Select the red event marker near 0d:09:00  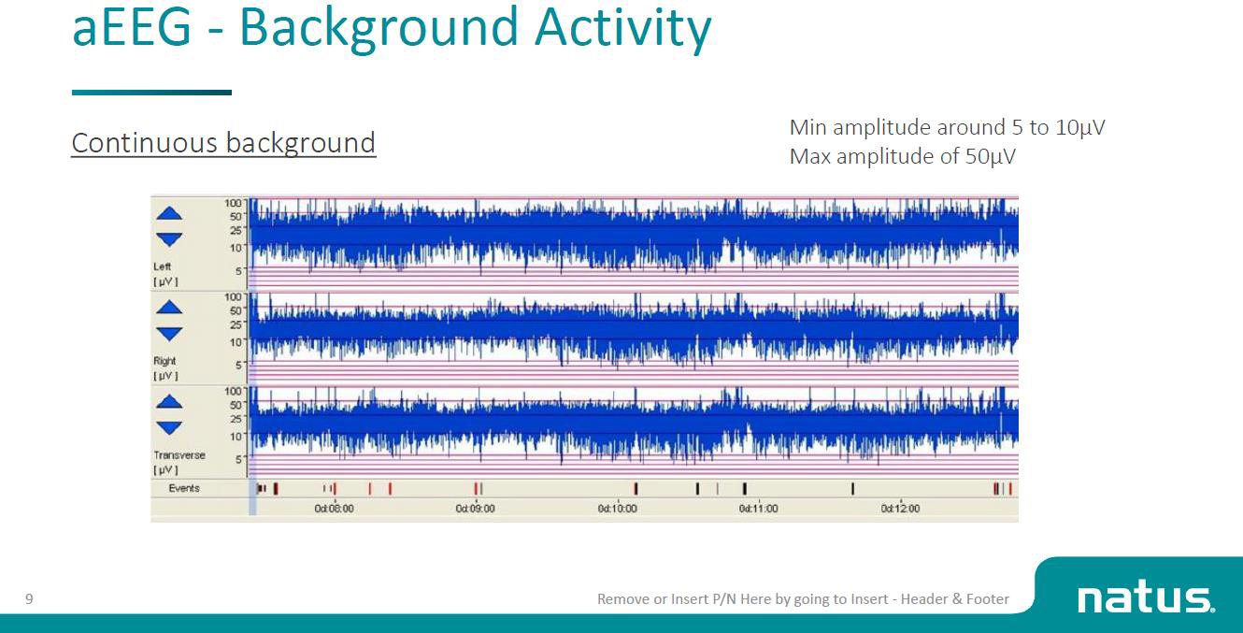477,487
